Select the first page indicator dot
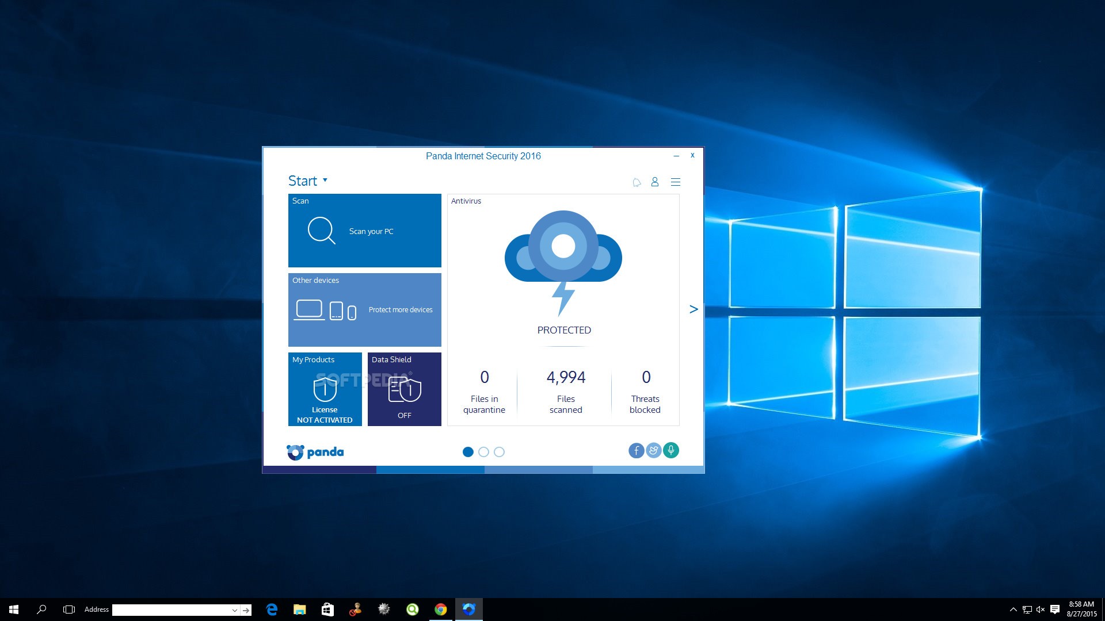1105x621 pixels. pyautogui.click(x=468, y=452)
